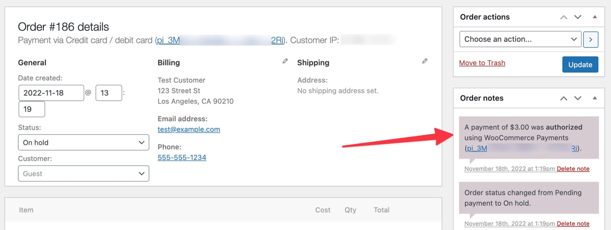This screenshot has width=611, height=230.
Task: Edit billing details with pencil icon
Action: 285,61
